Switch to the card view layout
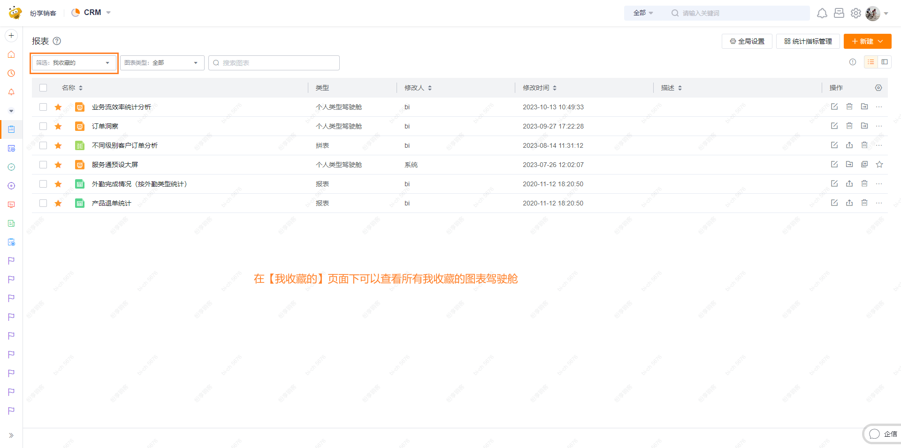Image resolution: width=901 pixels, height=448 pixels. click(x=885, y=61)
